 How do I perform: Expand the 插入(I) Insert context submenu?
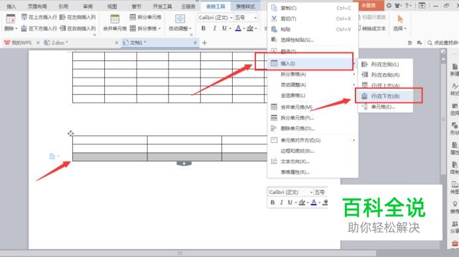pos(312,63)
